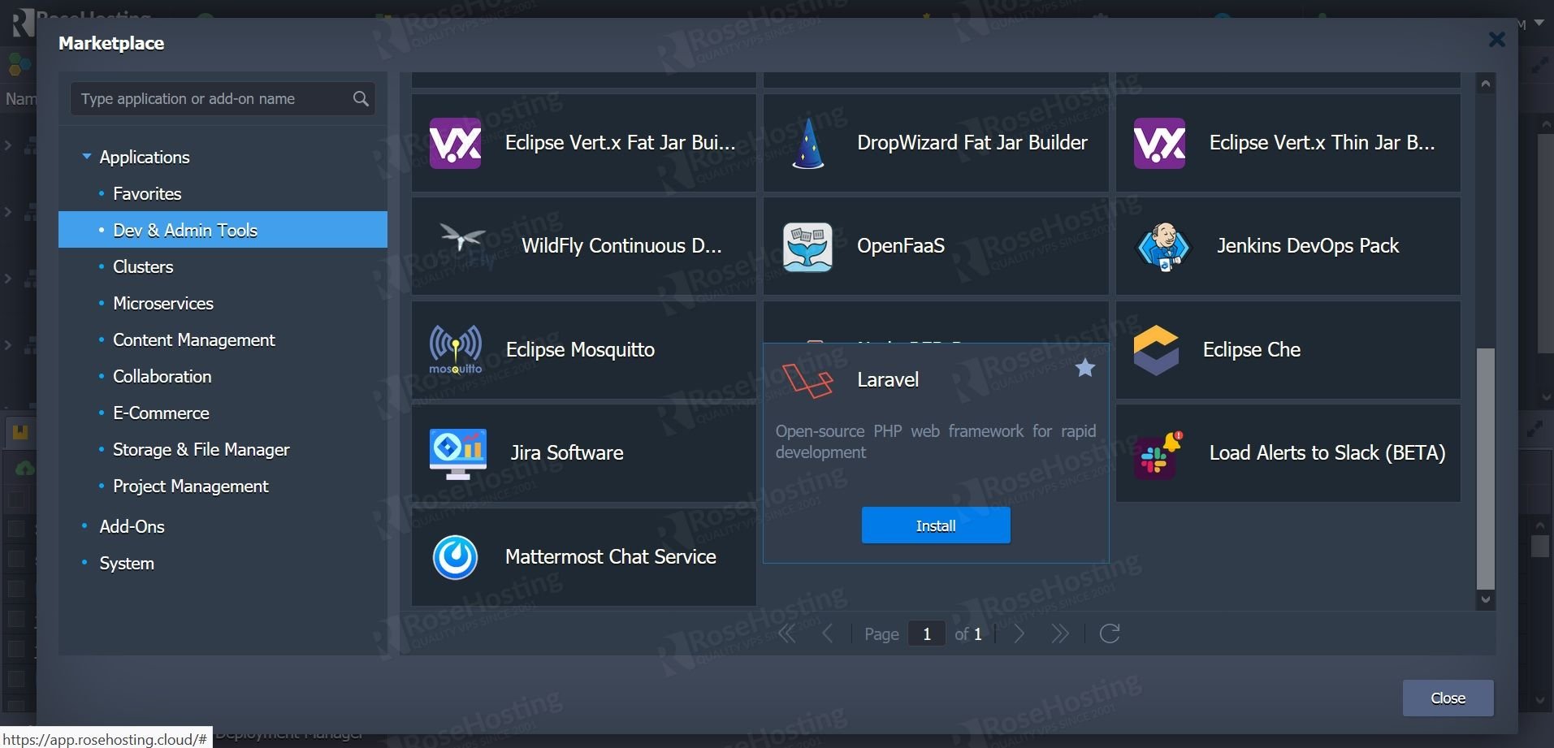Expand the System category

[126, 563]
